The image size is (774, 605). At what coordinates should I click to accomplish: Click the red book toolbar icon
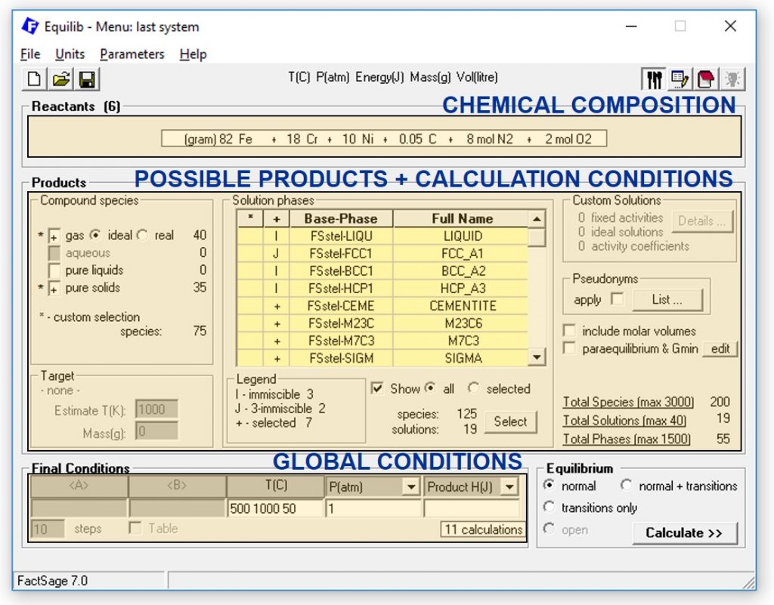click(x=706, y=79)
